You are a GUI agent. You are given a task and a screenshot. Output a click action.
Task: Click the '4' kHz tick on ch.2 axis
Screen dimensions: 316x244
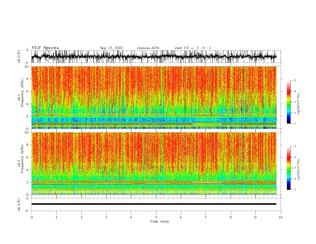point(28,170)
